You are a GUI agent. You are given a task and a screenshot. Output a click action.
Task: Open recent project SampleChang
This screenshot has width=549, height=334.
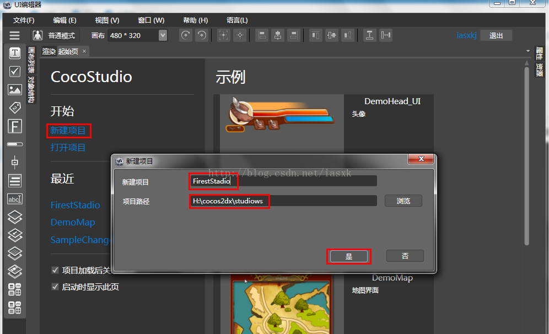pos(80,240)
